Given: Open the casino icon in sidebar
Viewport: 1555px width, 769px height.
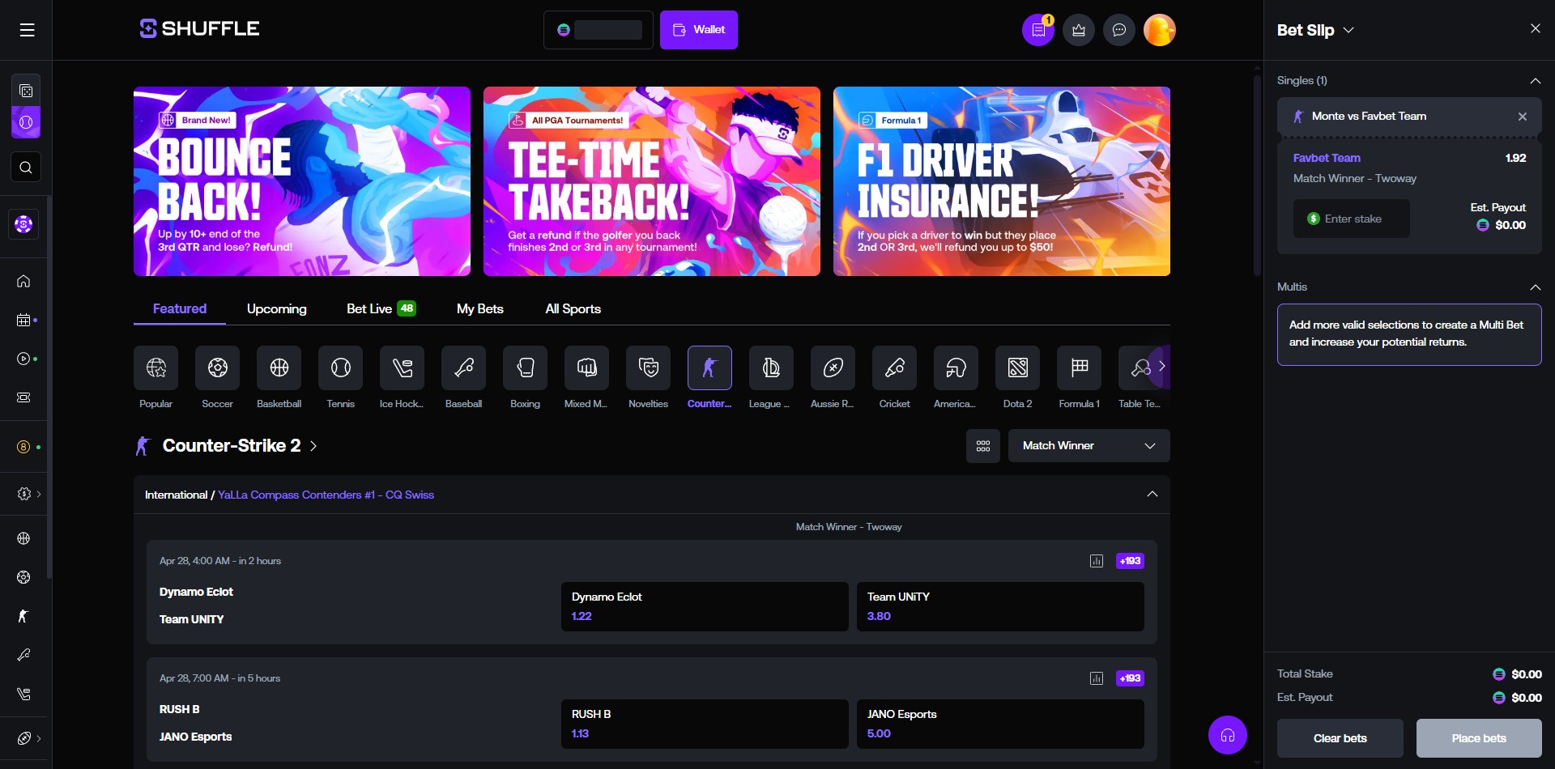Looking at the screenshot, I should coord(26,91).
